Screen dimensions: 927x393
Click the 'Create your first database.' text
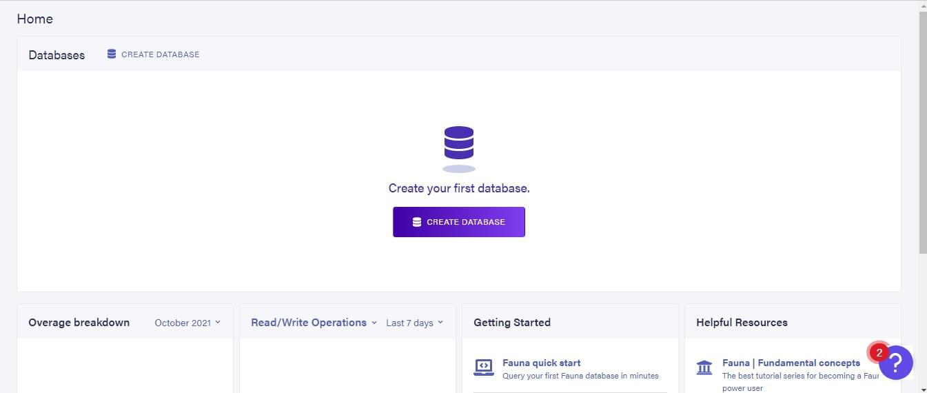tap(459, 188)
